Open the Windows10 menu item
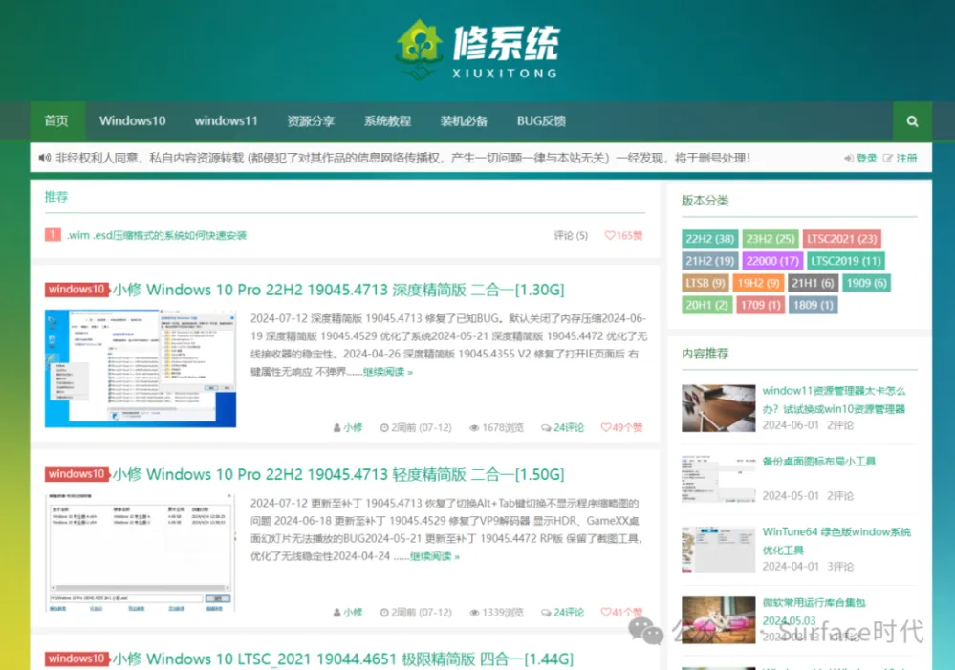 click(132, 121)
